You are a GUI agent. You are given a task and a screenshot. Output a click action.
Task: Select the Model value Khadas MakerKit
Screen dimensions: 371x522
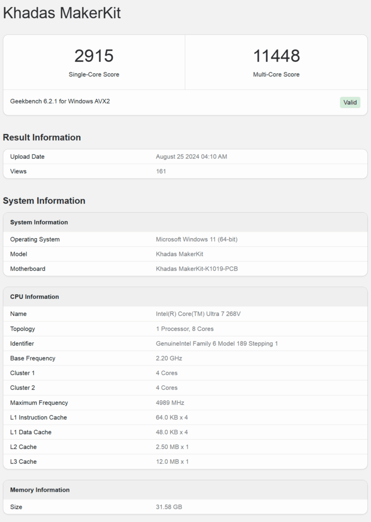pos(179,254)
